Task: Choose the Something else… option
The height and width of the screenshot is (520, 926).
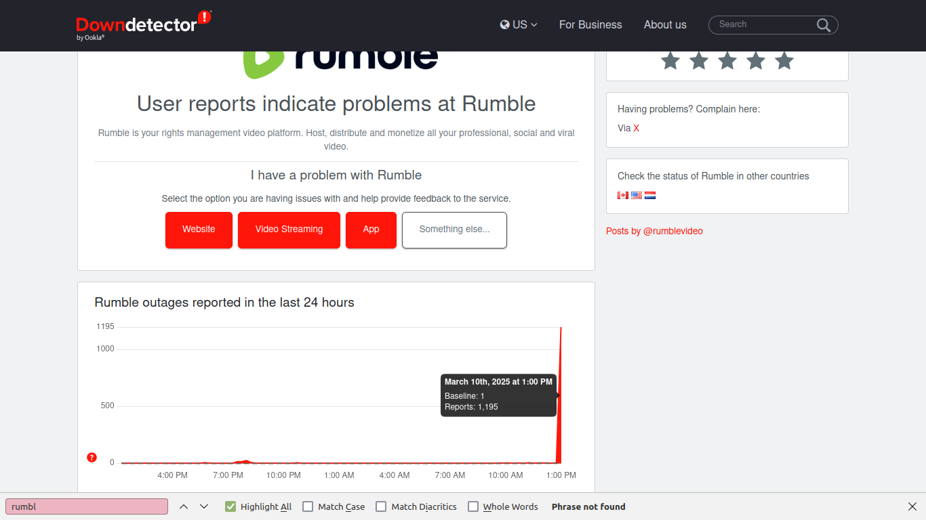Action: click(454, 230)
